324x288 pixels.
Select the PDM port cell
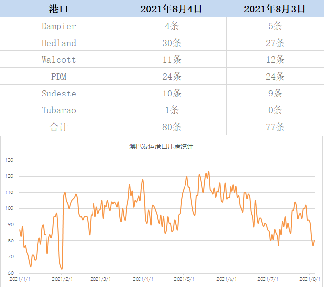(x=59, y=77)
